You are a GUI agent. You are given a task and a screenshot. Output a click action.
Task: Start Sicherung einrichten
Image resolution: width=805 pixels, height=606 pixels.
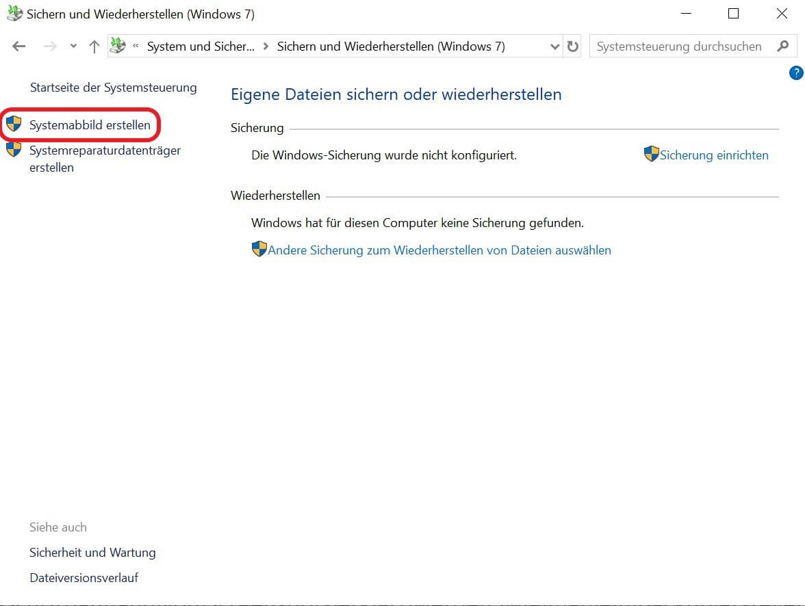tap(714, 155)
